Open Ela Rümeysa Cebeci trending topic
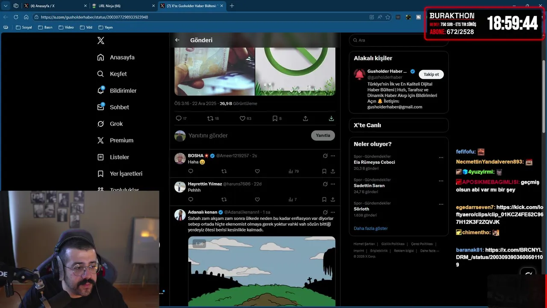The image size is (547, 308). pos(374,163)
